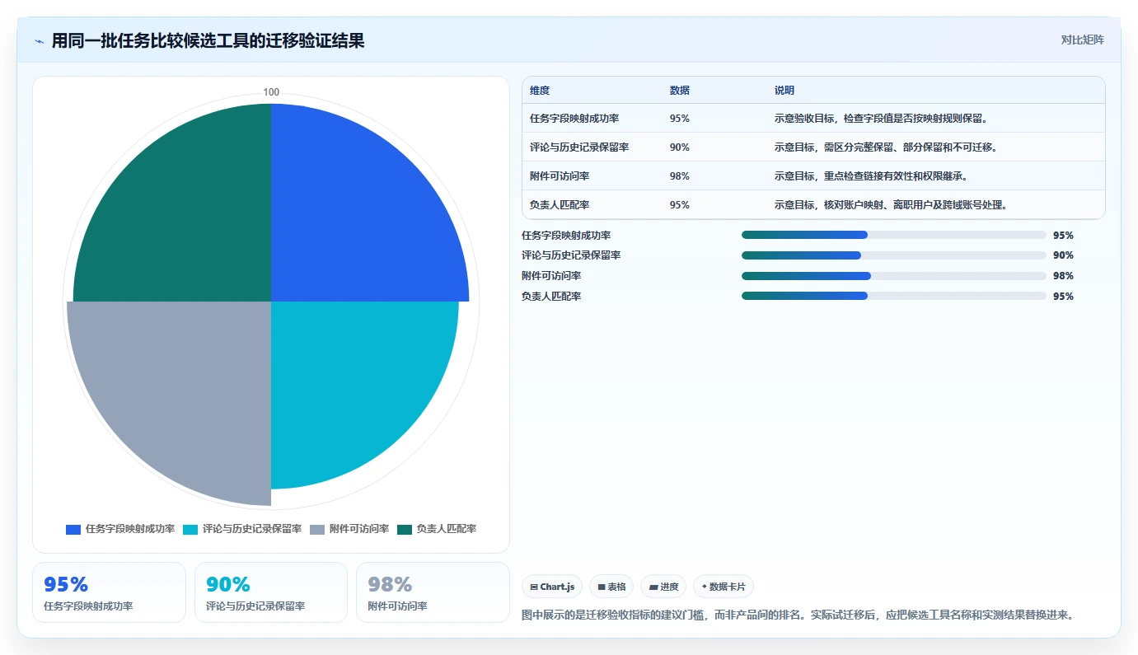Open the 90% 评论与历史记录保留率 stat card
The width and height of the screenshot is (1138, 655).
pos(271,592)
